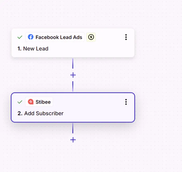Screen dimensions: 182x172
Task: Click connector line below the Stibee card
Action: [73, 128]
